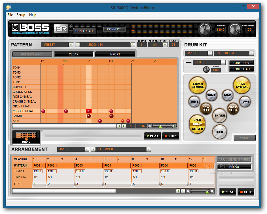The height and width of the screenshot is (214, 267).
Task: Toggle the Snare note at 1:4
Action: (x=111, y=116)
